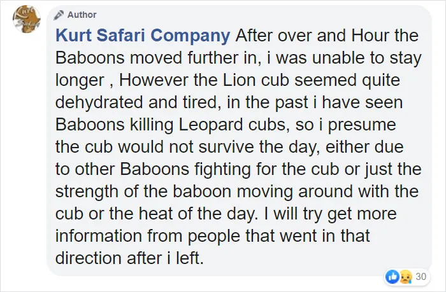446x292 pixels.
Task: Click the words "Lion cub" in the comment
Action: coord(256,80)
